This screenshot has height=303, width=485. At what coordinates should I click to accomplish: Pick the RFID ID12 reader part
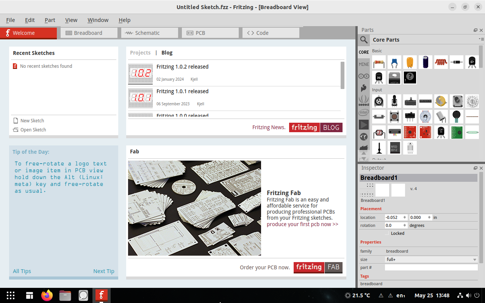[394, 148]
